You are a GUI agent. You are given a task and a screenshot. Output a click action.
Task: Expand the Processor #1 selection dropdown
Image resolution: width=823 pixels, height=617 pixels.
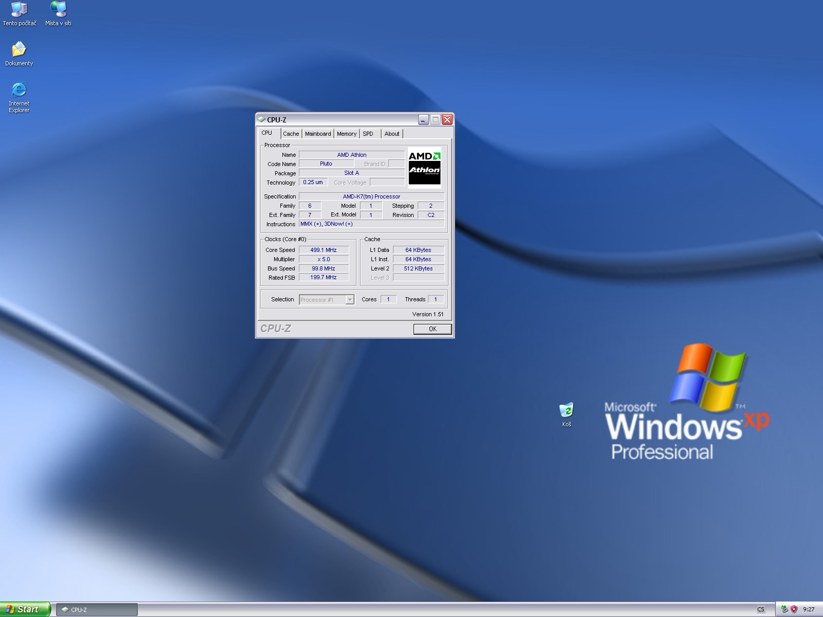click(350, 300)
